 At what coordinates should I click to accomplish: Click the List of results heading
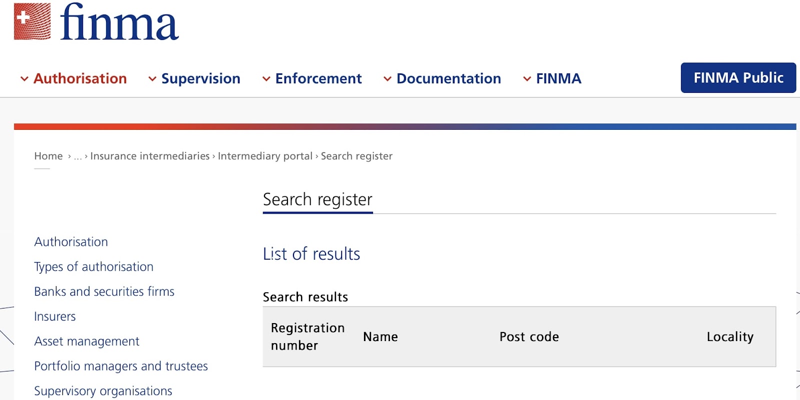[x=311, y=254]
